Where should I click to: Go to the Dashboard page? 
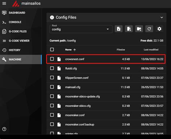point(17,13)
